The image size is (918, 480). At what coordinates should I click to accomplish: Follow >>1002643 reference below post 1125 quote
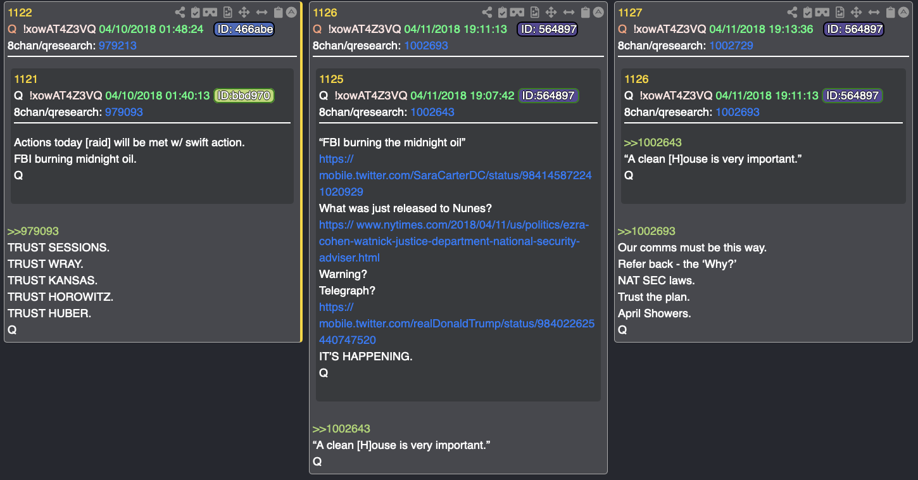coord(341,429)
